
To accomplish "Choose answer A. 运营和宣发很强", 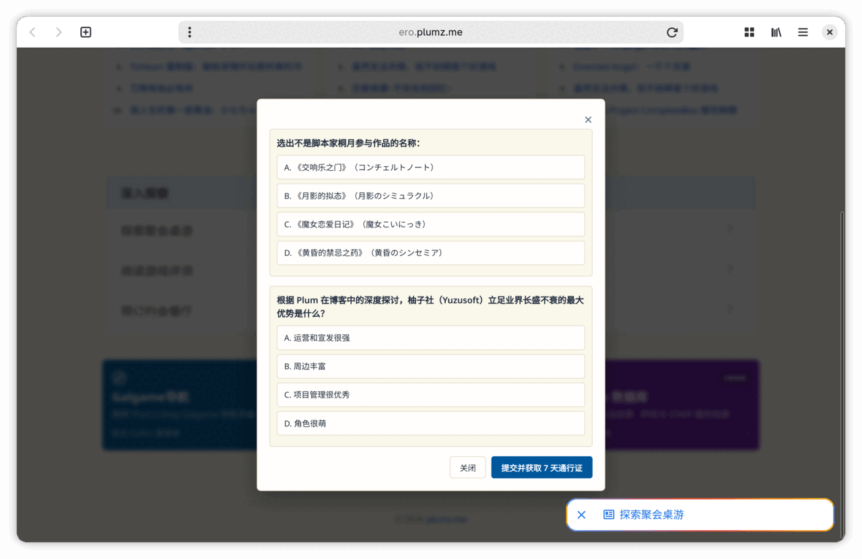I will [431, 338].
